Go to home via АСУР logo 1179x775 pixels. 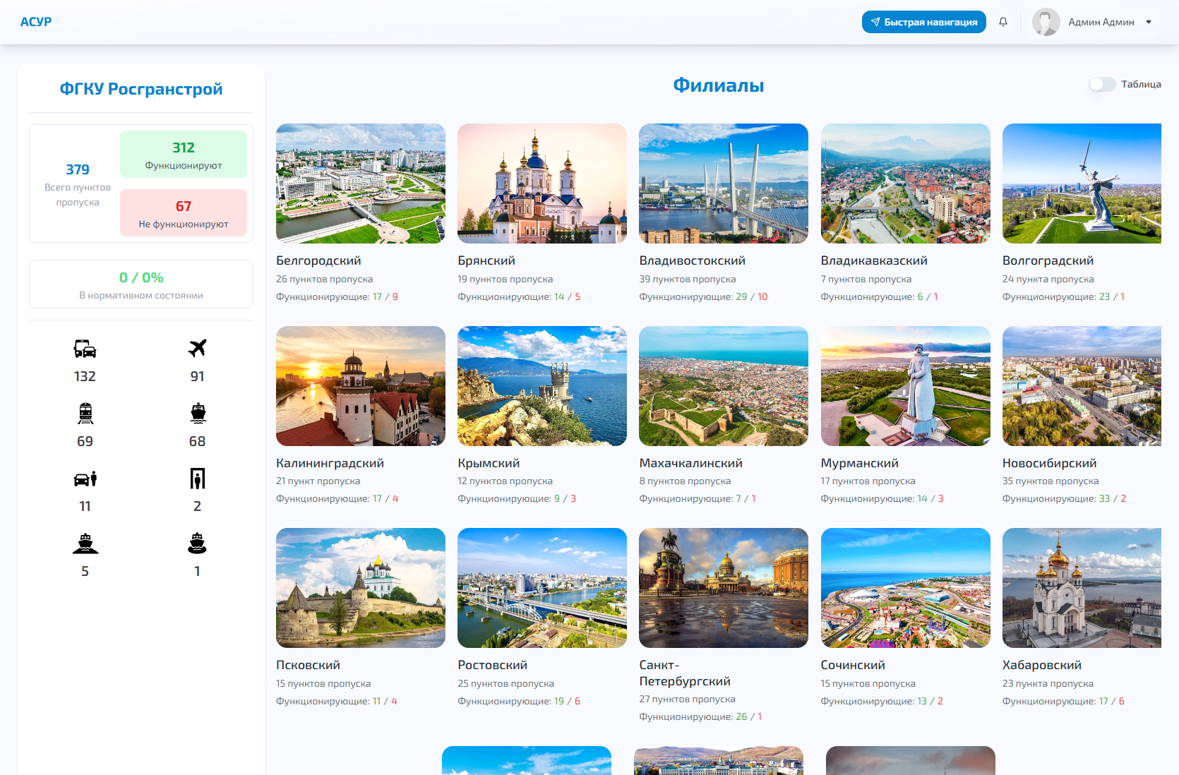tap(36, 22)
